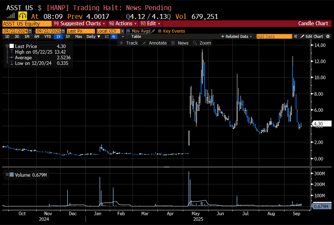Activate the Zoom tool

(202, 43)
